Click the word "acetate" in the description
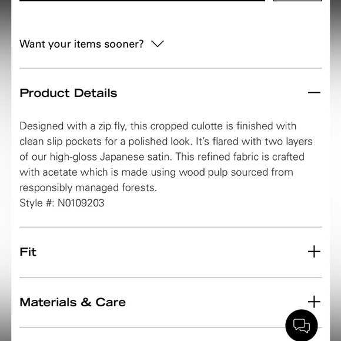 coord(60,172)
